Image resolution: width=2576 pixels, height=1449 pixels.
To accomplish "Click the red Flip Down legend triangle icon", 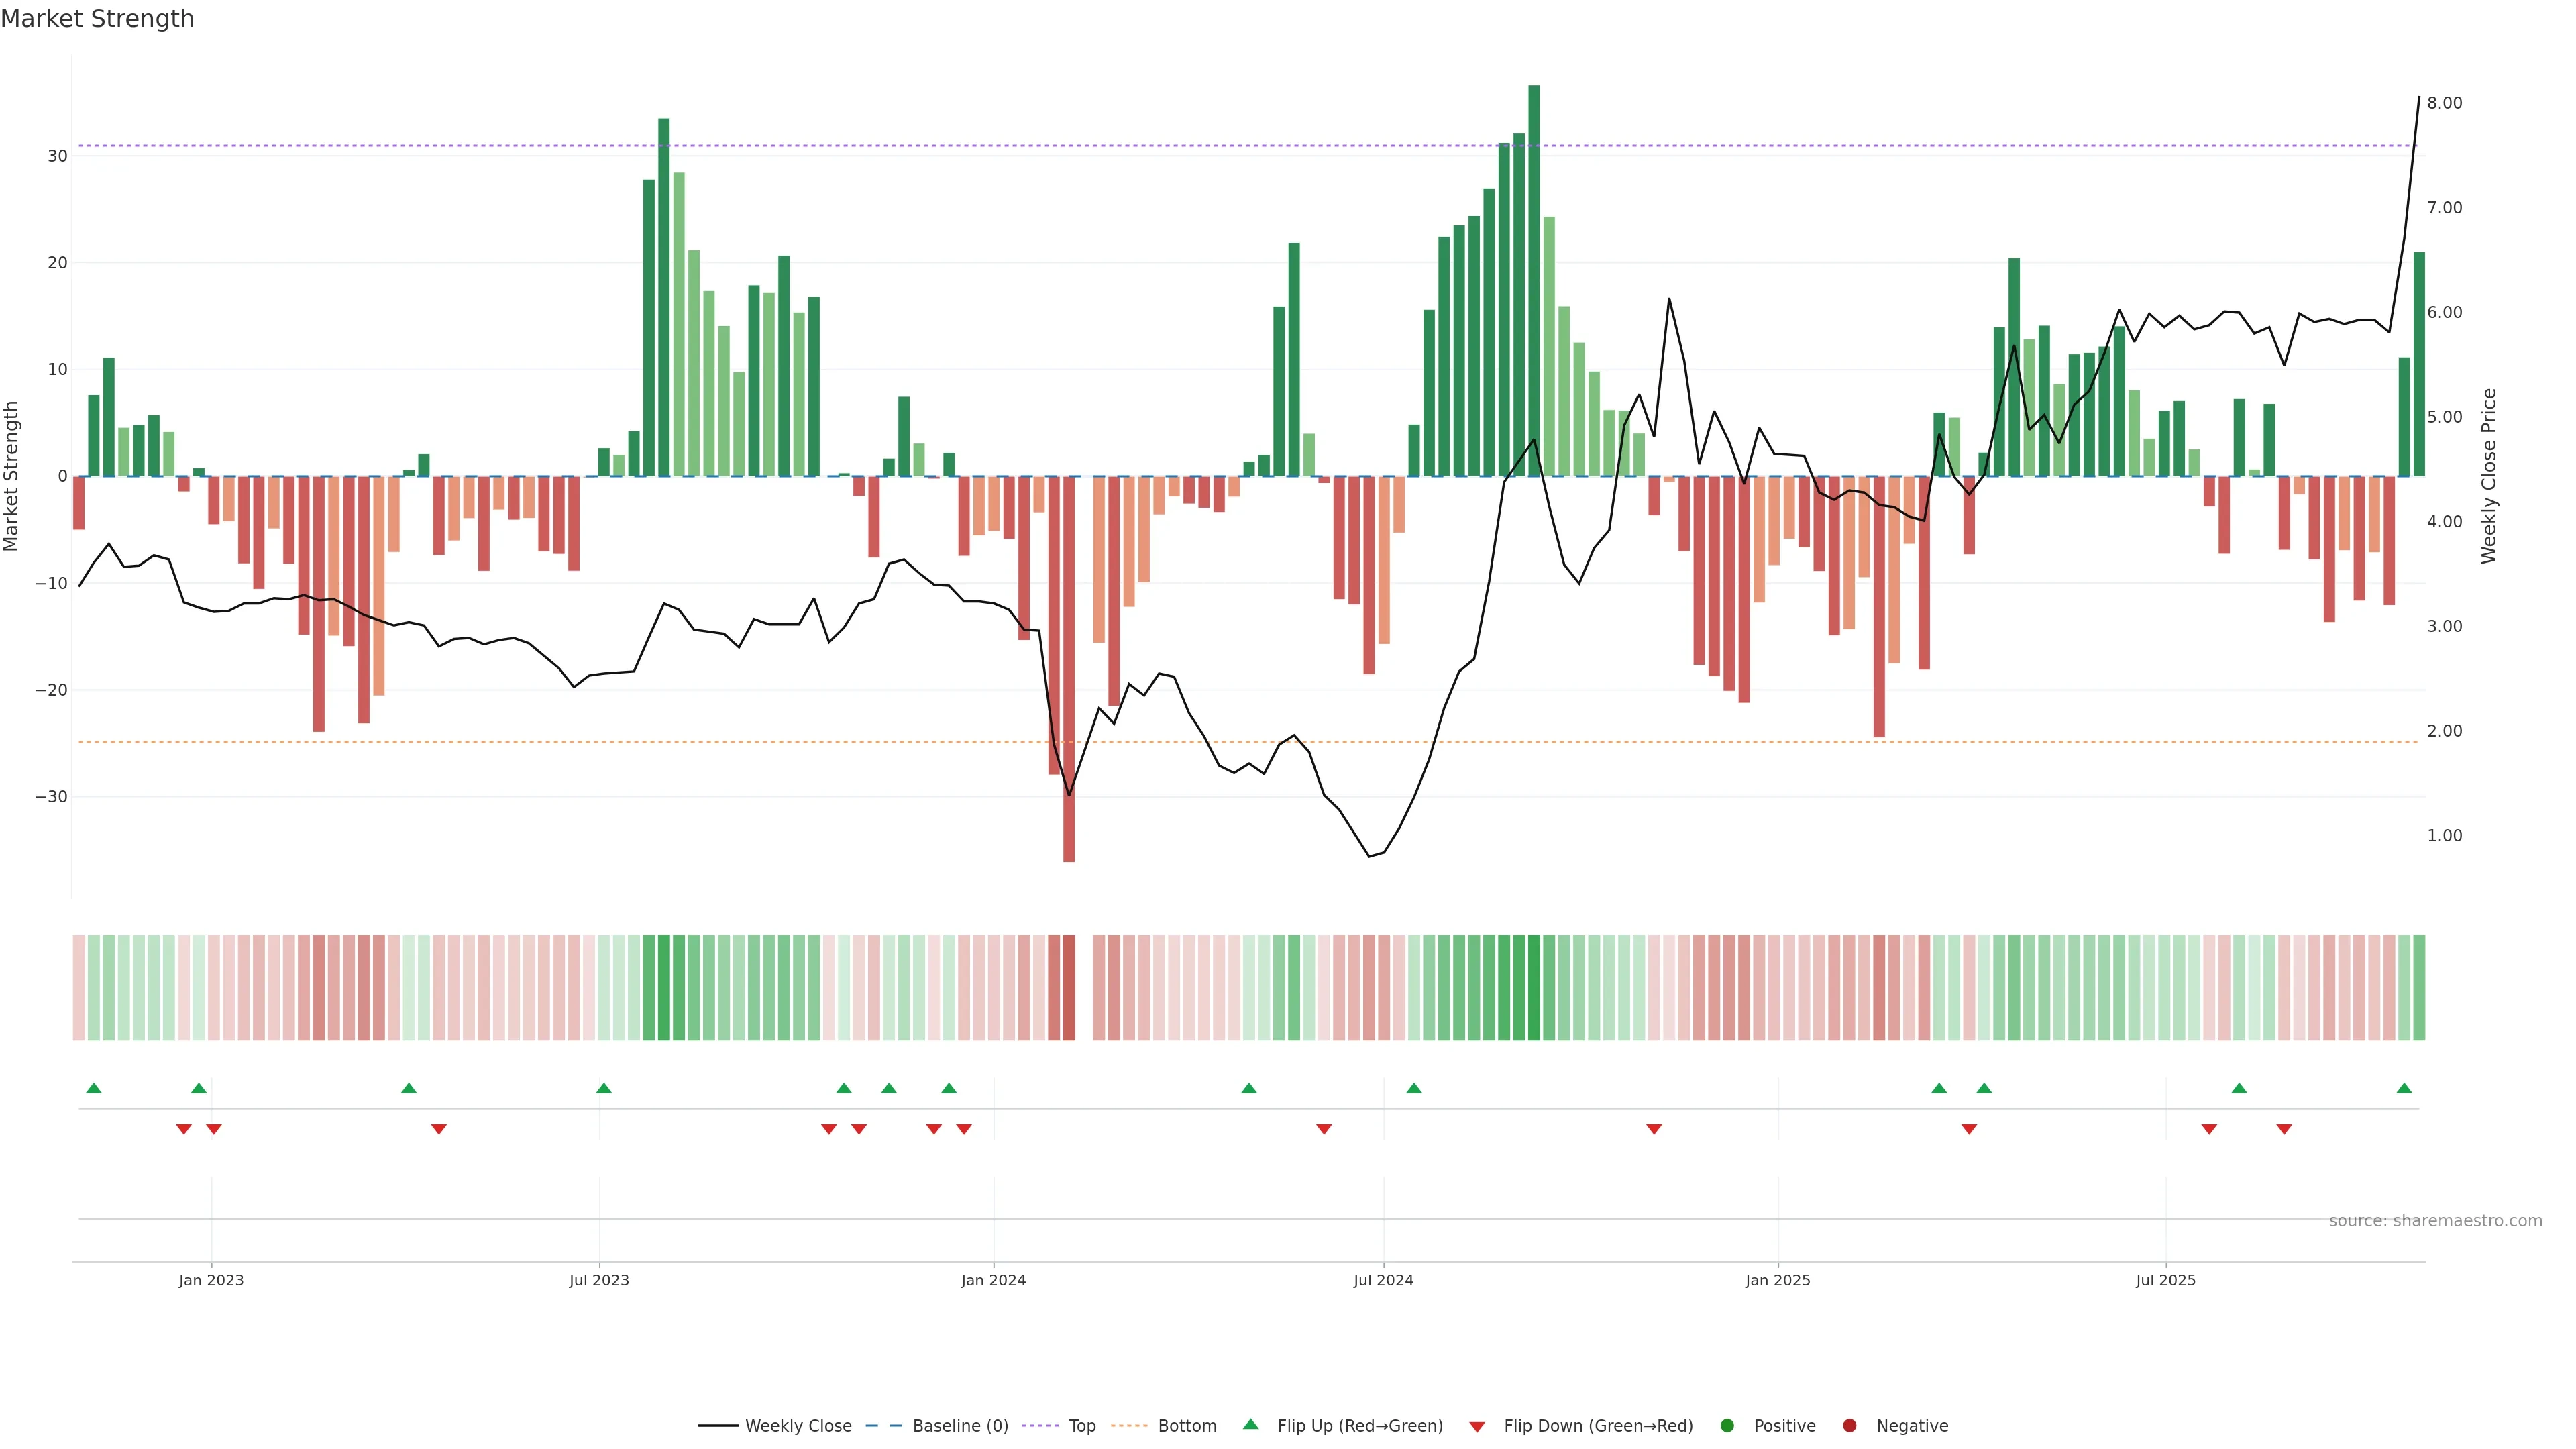I will tap(1477, 1426).
